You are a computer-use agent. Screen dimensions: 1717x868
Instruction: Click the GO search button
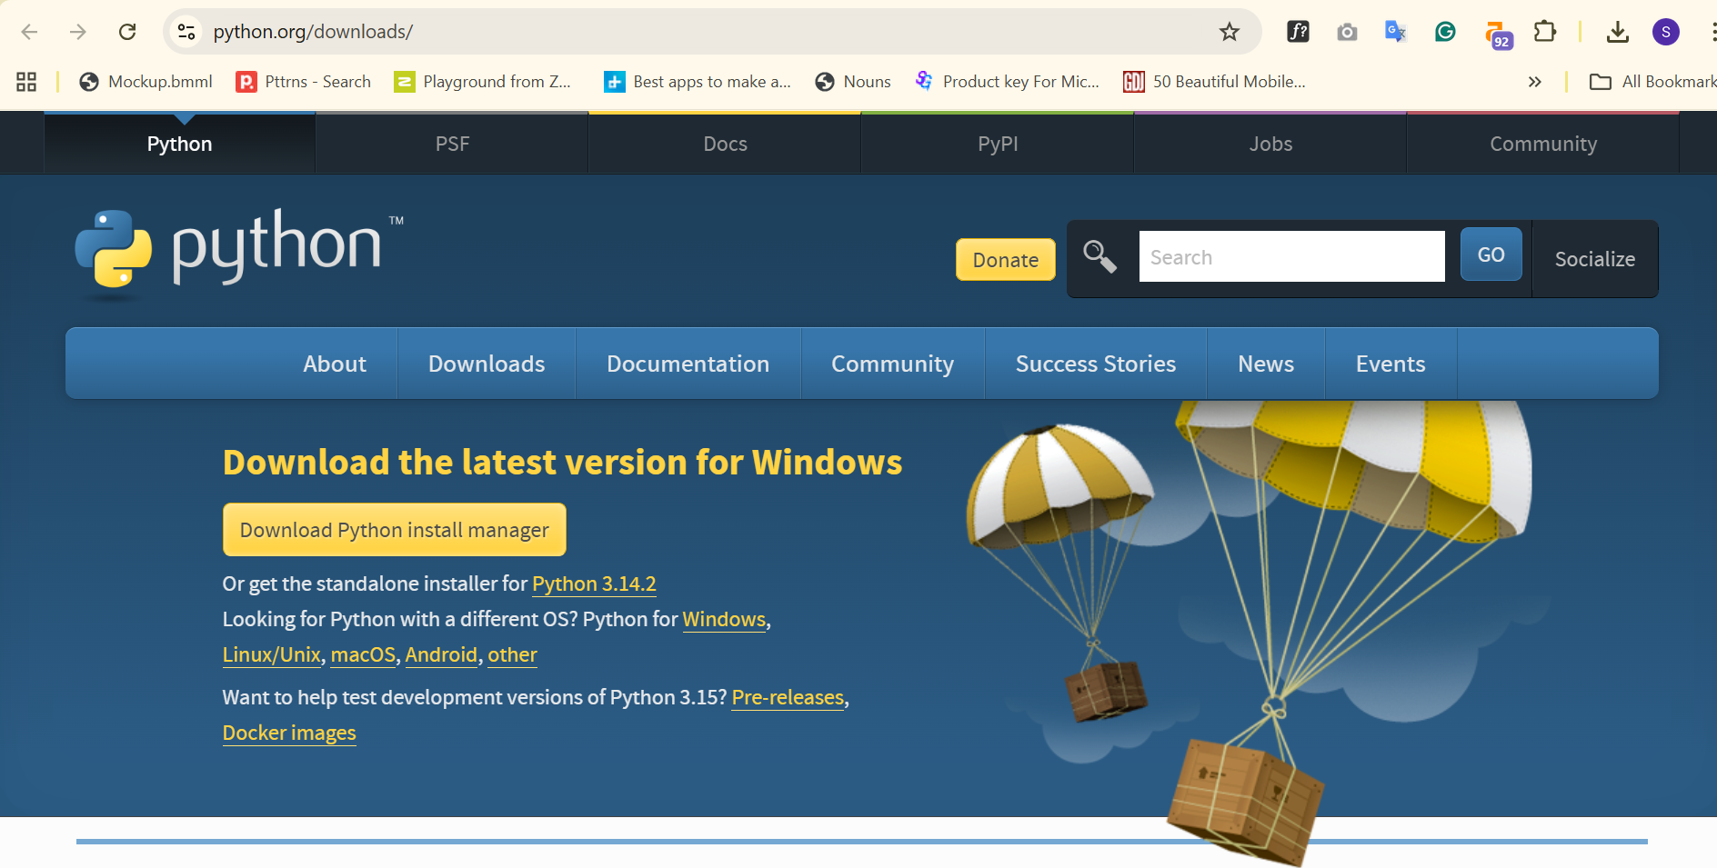pyautogui.click(x=1491, y=254)
